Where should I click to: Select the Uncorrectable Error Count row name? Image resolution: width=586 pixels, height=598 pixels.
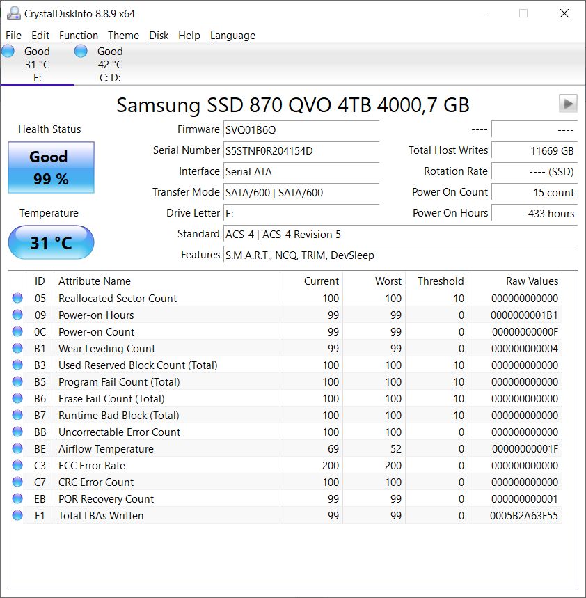119,432
